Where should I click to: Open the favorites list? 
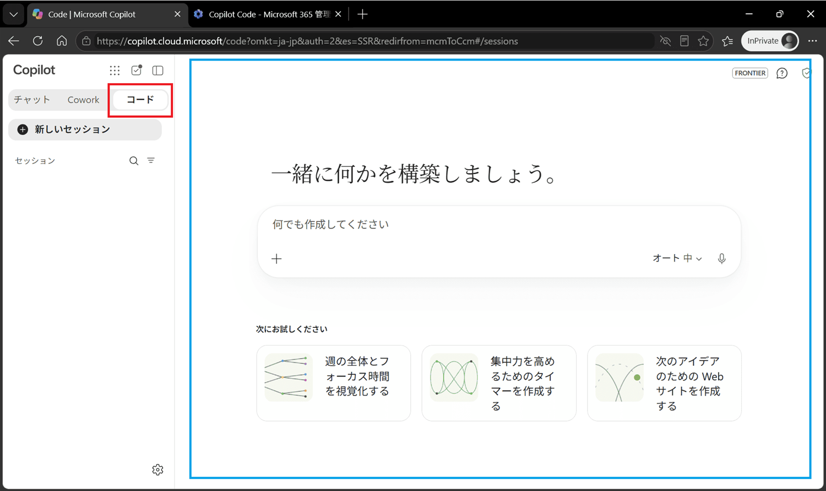(x=727, y=41)
